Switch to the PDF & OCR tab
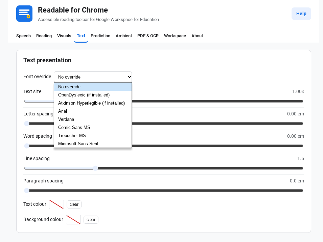323x242 pixels. (148, 36)
